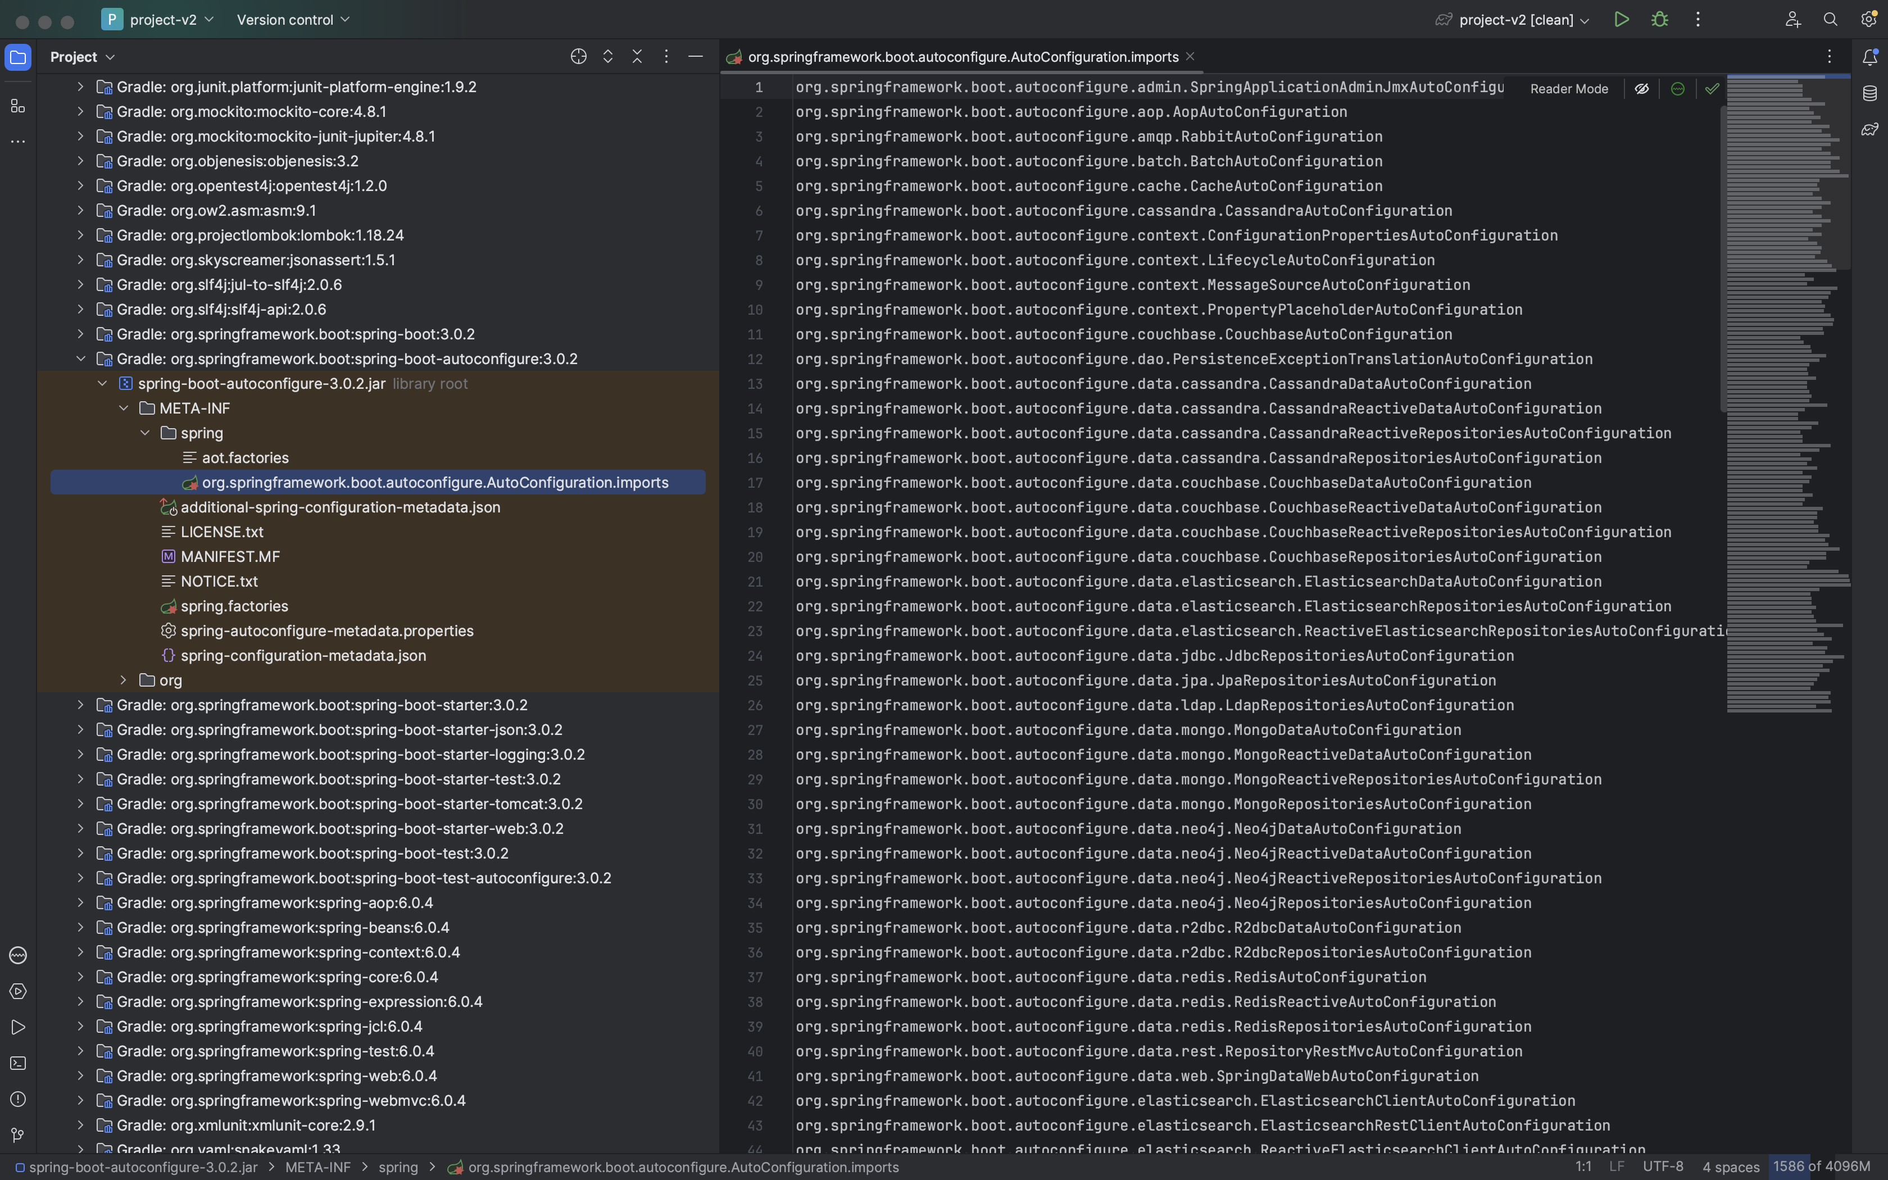Screen dimensions: 1888x1180
Task: Open the Terminal tool window
Action: (18, 1063)
